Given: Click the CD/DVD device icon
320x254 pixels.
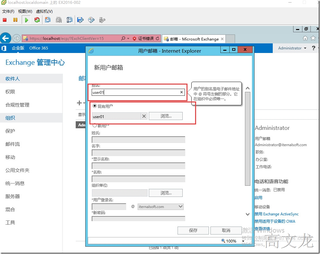Looking at the screenshot, I should coord(91,20).
